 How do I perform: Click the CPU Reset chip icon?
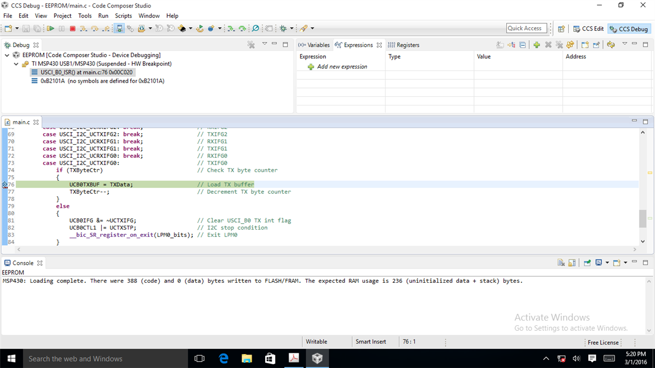pos(182,28)
